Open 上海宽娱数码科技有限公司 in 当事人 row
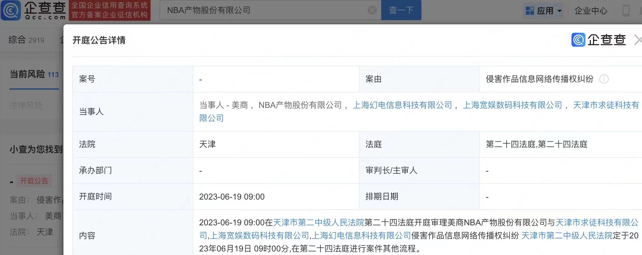 pos(512,105)
